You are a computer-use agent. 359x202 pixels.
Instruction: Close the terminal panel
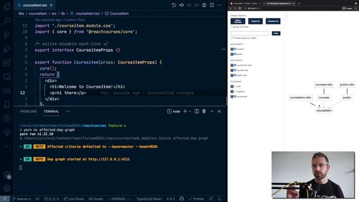coord(219,111)
